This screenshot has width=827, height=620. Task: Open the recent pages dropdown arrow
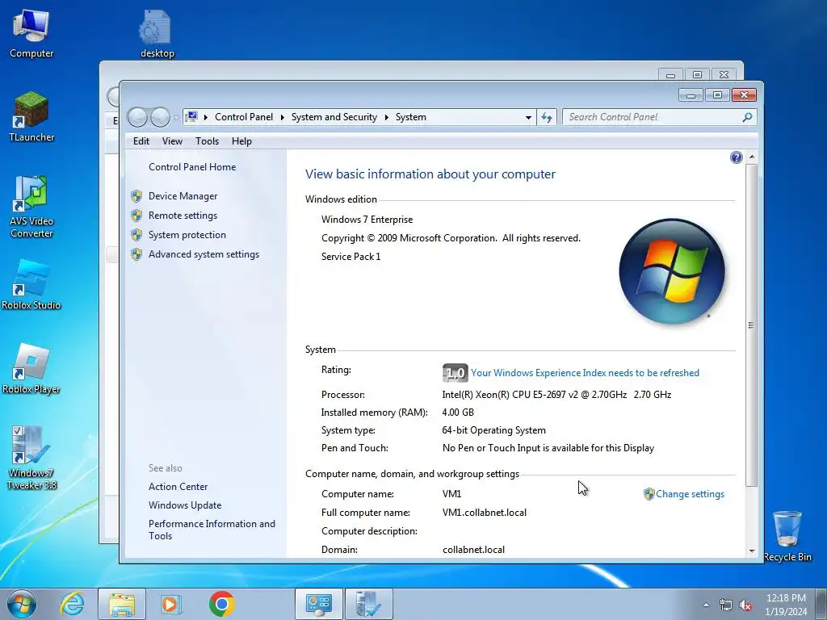(x=176, y=118)
